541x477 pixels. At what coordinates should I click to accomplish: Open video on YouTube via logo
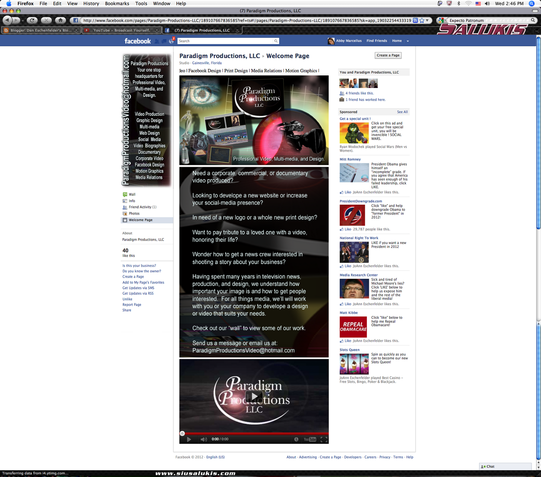pos(310,439)
